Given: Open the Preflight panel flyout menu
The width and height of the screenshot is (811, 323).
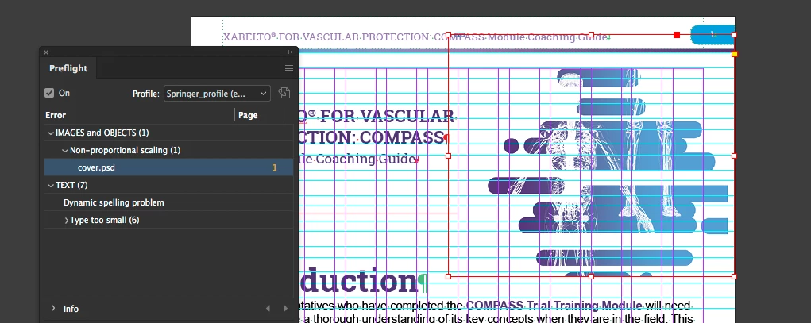Looking at the screenshot, I should pos(289,68).
